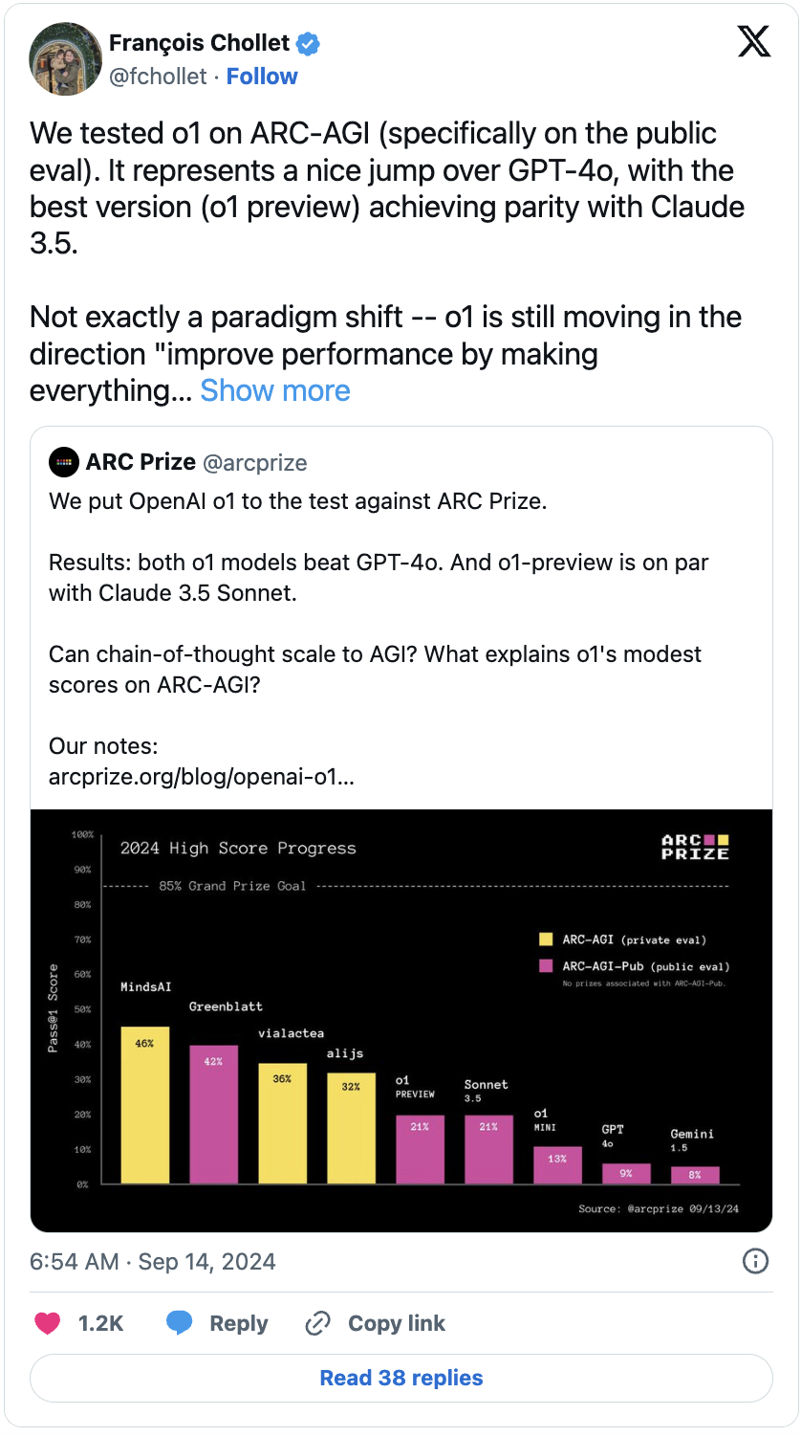Viewport: 801px width, 1437px height.
Task: Click the ARC Prize logo in chart
Action: [x=695, y=847]
